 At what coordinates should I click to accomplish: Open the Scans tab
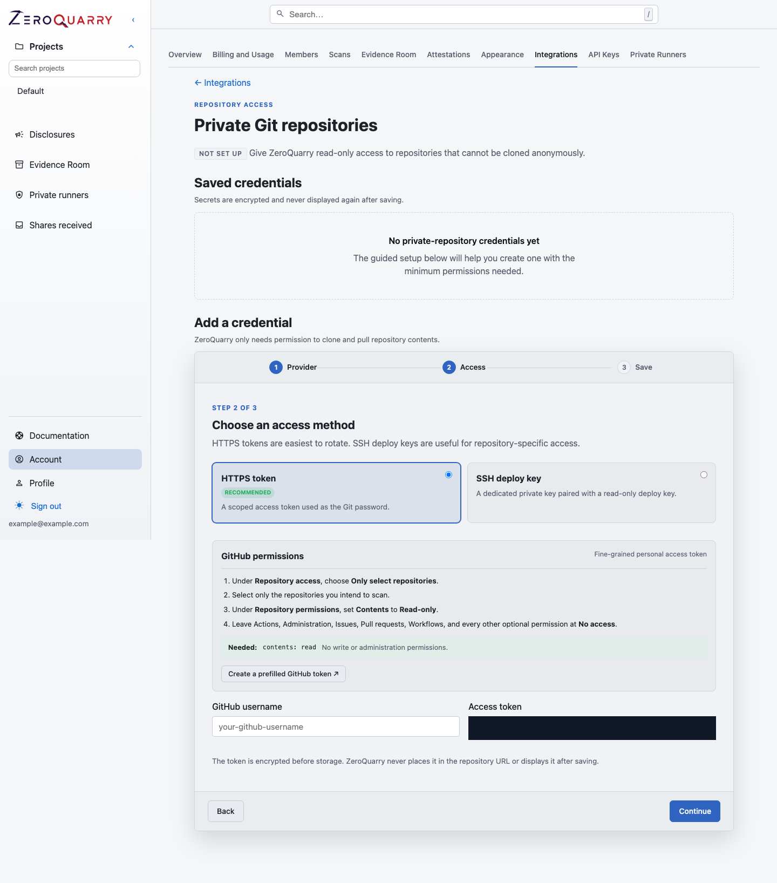click(340, 55)
